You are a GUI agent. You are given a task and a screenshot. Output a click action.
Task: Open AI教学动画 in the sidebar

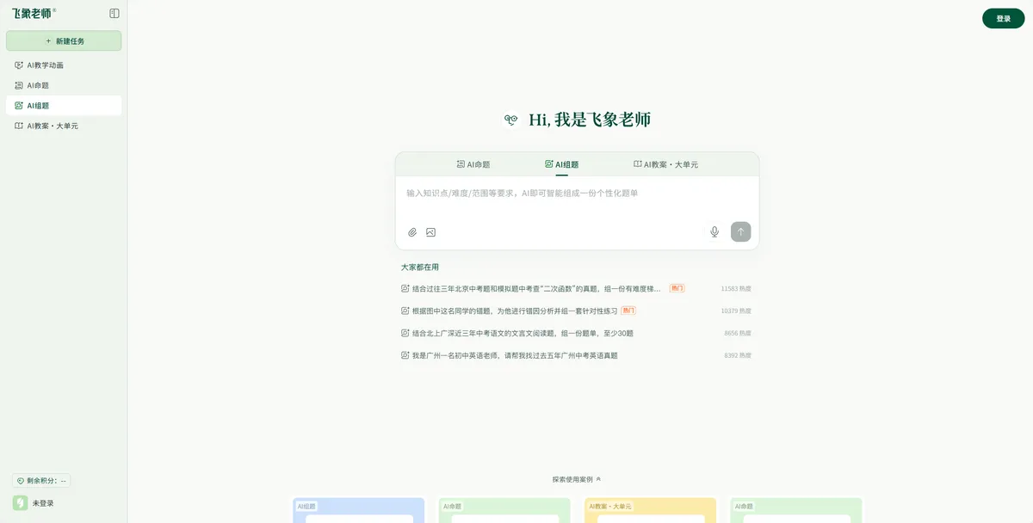click(45, 65)
